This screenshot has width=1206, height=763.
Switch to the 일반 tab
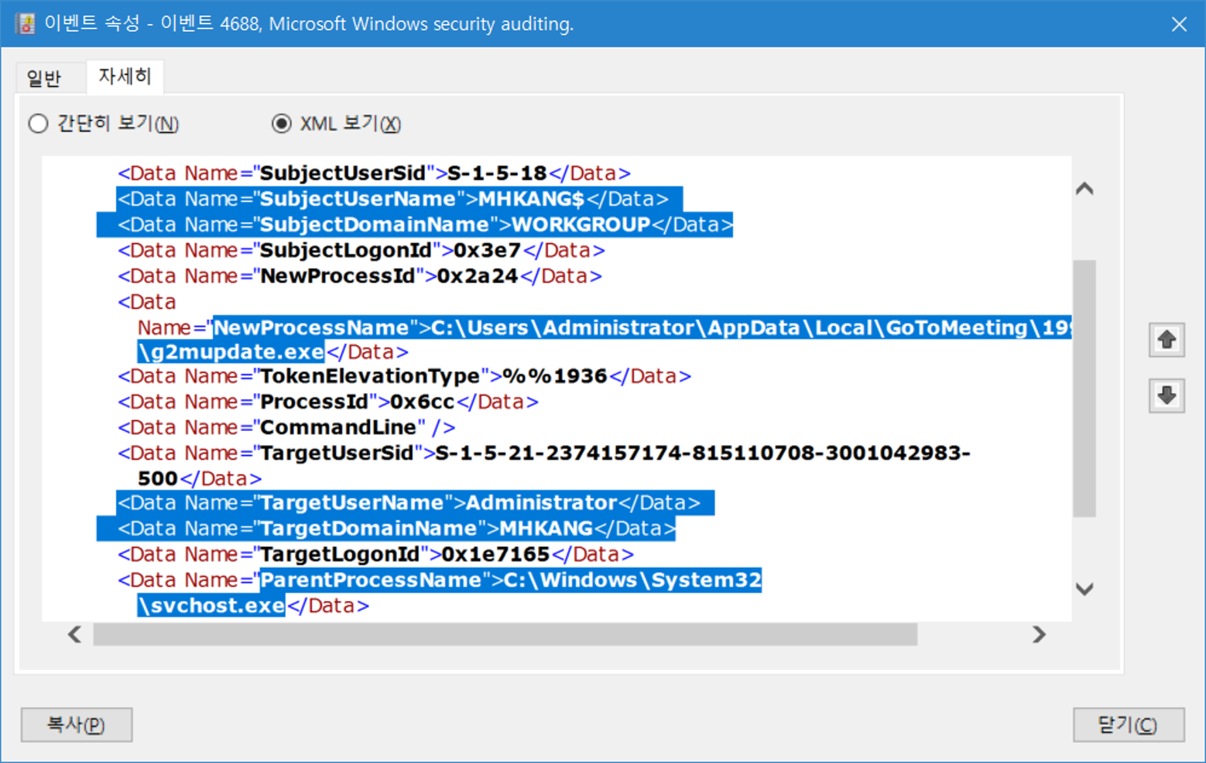(43, 78)
